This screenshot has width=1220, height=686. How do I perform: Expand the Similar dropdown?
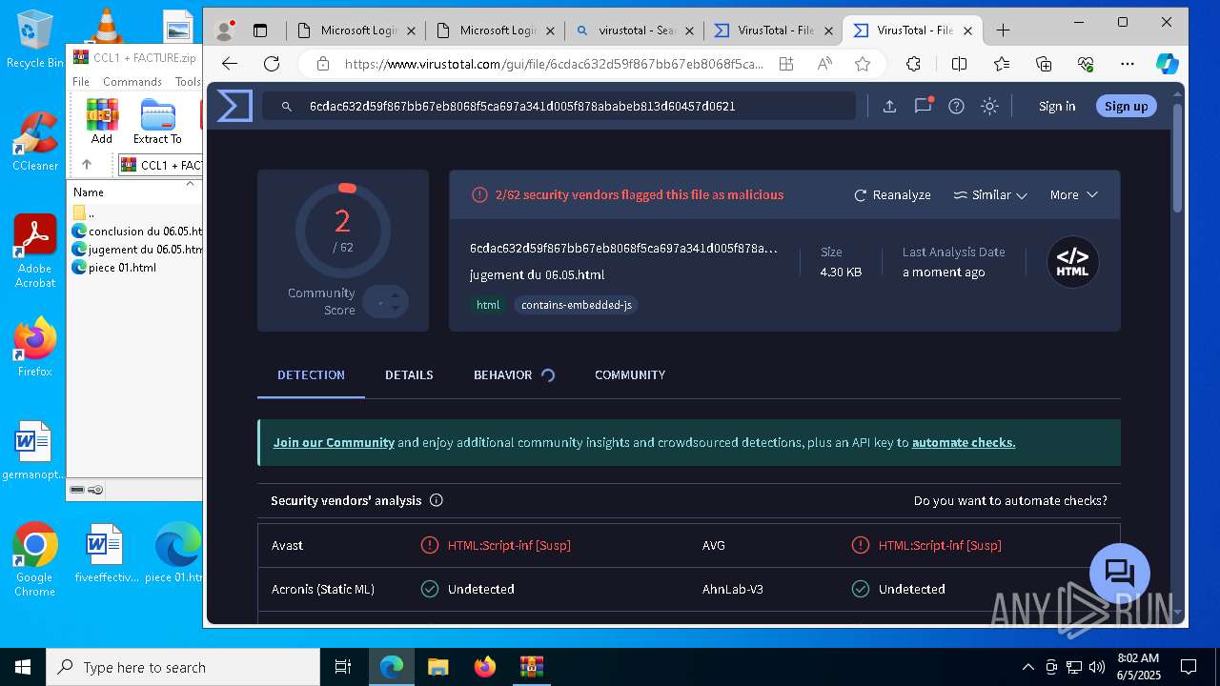tap(990, 194)
